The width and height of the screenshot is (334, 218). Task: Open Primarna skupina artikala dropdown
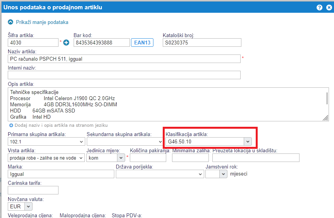(46, 142)
